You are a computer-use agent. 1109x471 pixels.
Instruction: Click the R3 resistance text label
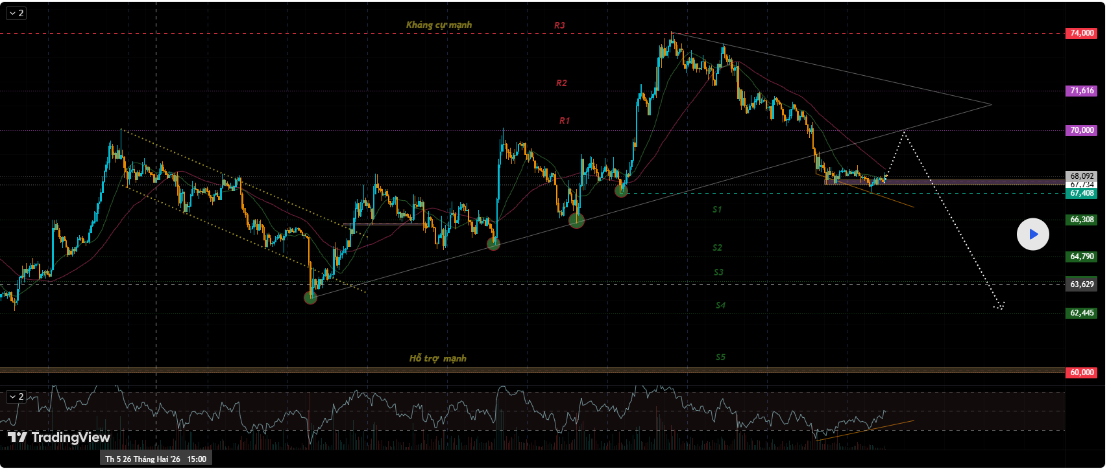(x=559, y=25)
